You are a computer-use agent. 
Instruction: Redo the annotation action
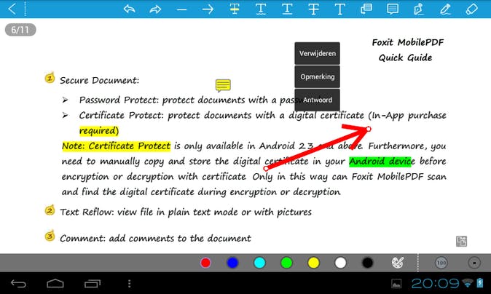point(155,9)
